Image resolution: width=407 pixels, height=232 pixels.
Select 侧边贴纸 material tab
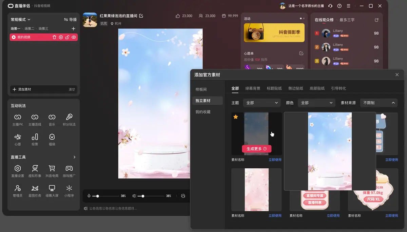point(296,88)
